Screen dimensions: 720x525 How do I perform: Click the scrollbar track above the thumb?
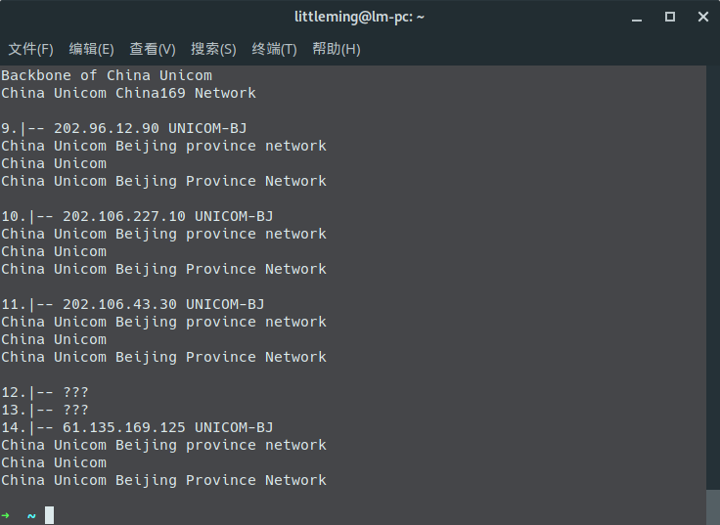coord(713,278)
